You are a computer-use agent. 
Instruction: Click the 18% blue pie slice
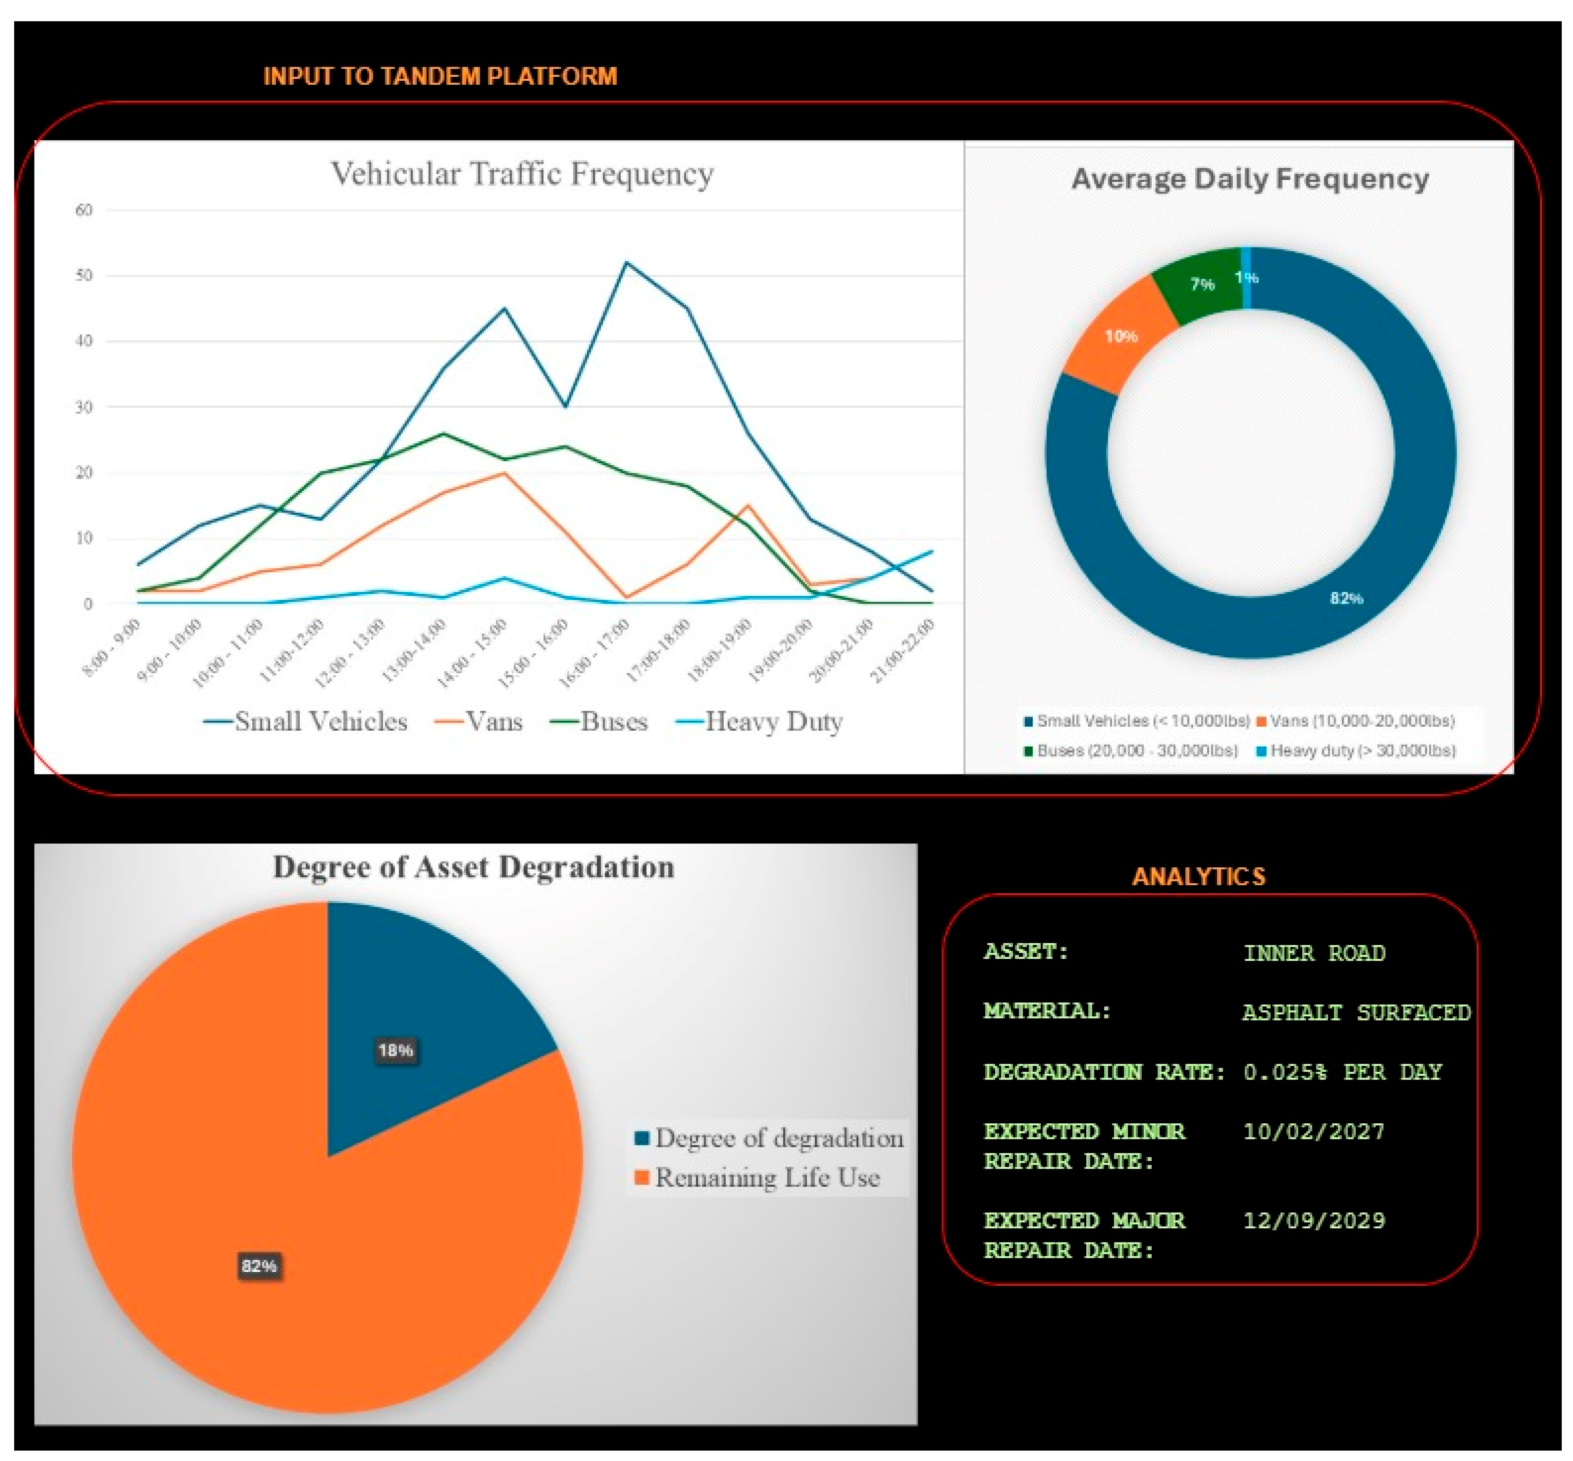pyautogui.click(x=395, y=1051)
